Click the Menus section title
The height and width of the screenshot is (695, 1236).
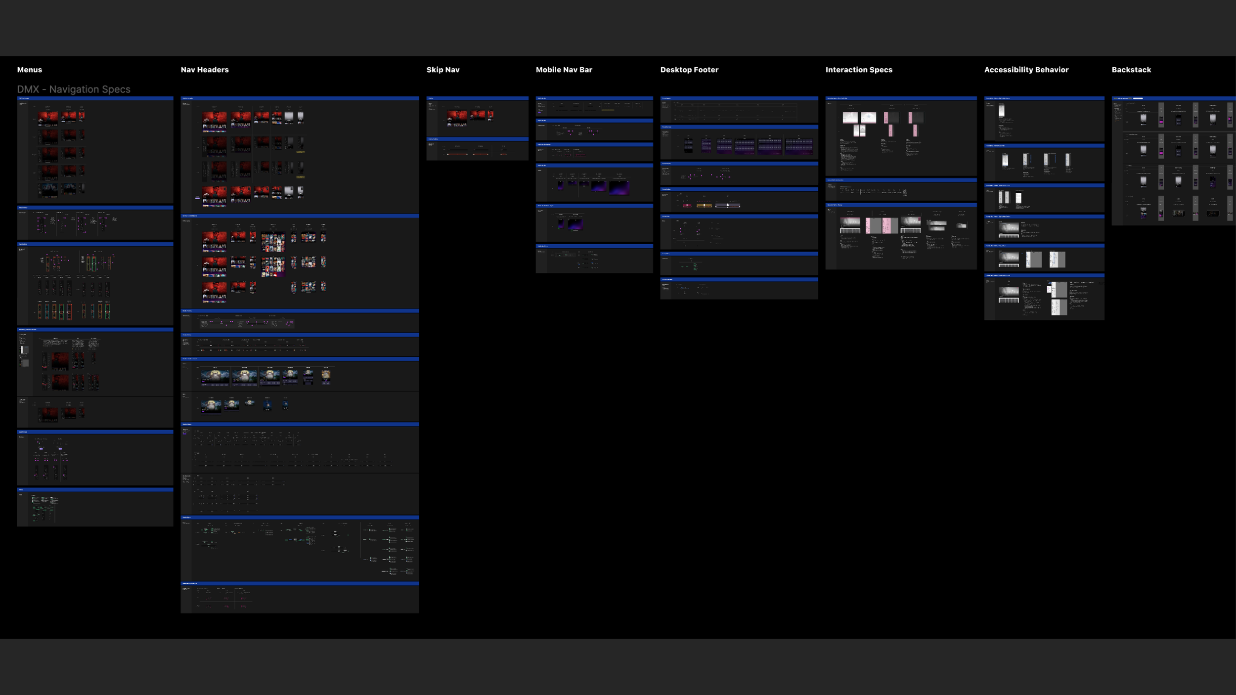click(29, 70)
